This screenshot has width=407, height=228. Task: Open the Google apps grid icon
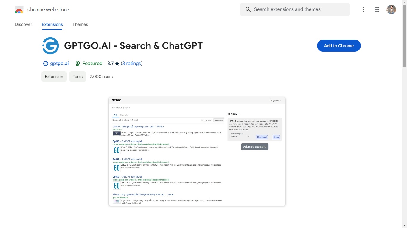coord(377,9)
